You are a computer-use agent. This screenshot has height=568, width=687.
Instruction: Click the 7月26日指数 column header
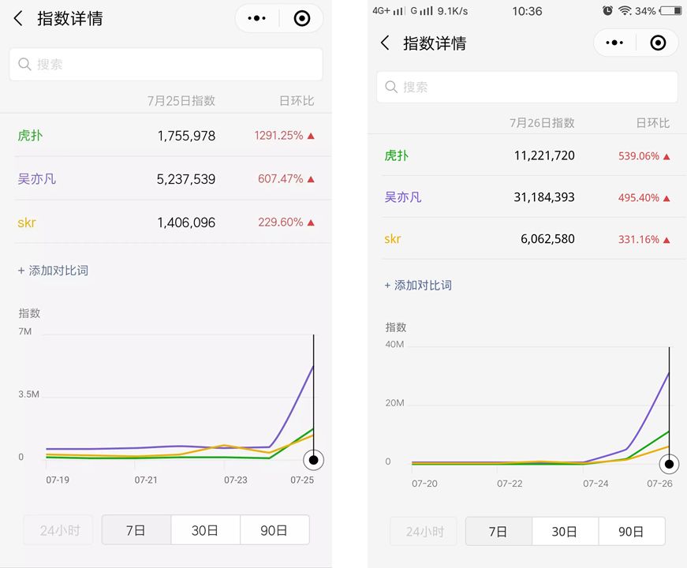pyautogui.click(x=542, y=123)
